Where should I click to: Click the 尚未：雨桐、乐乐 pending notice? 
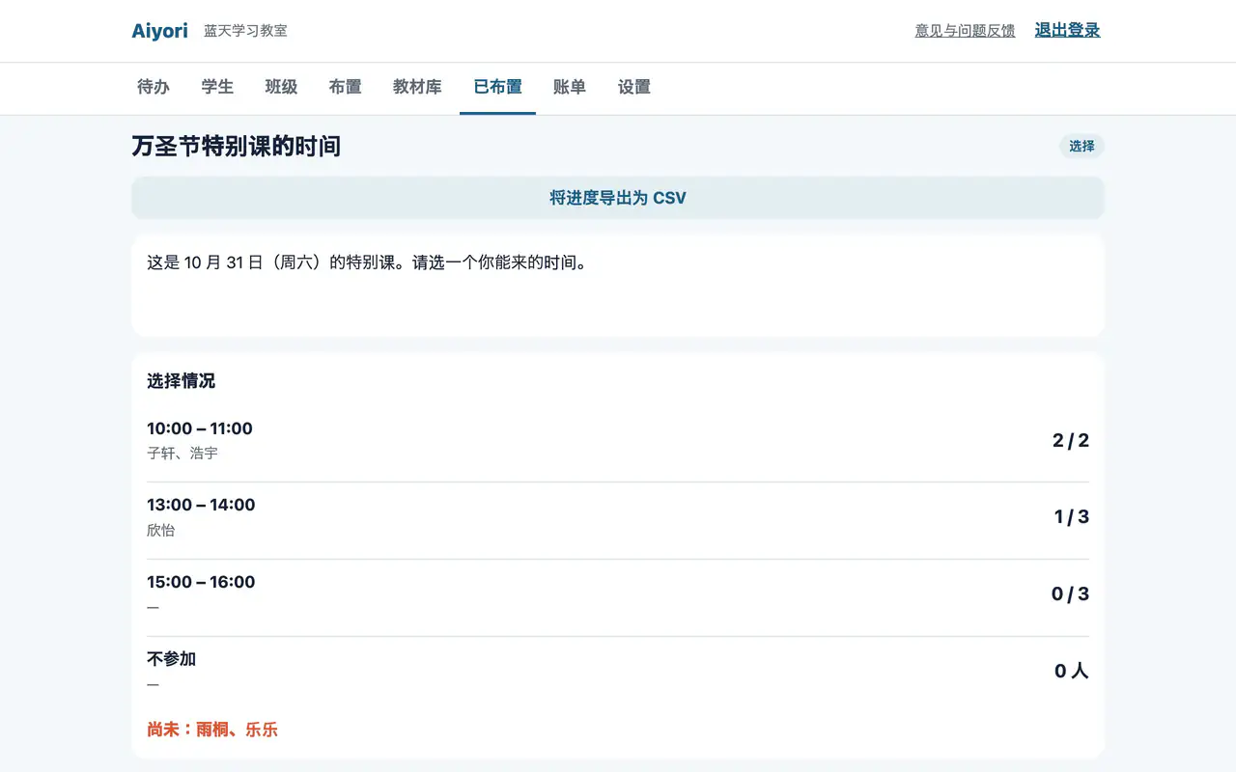212,730
